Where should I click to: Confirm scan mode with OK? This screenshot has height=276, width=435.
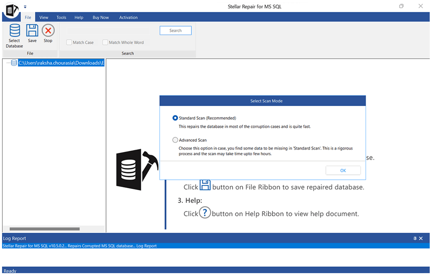coord(343,170)
